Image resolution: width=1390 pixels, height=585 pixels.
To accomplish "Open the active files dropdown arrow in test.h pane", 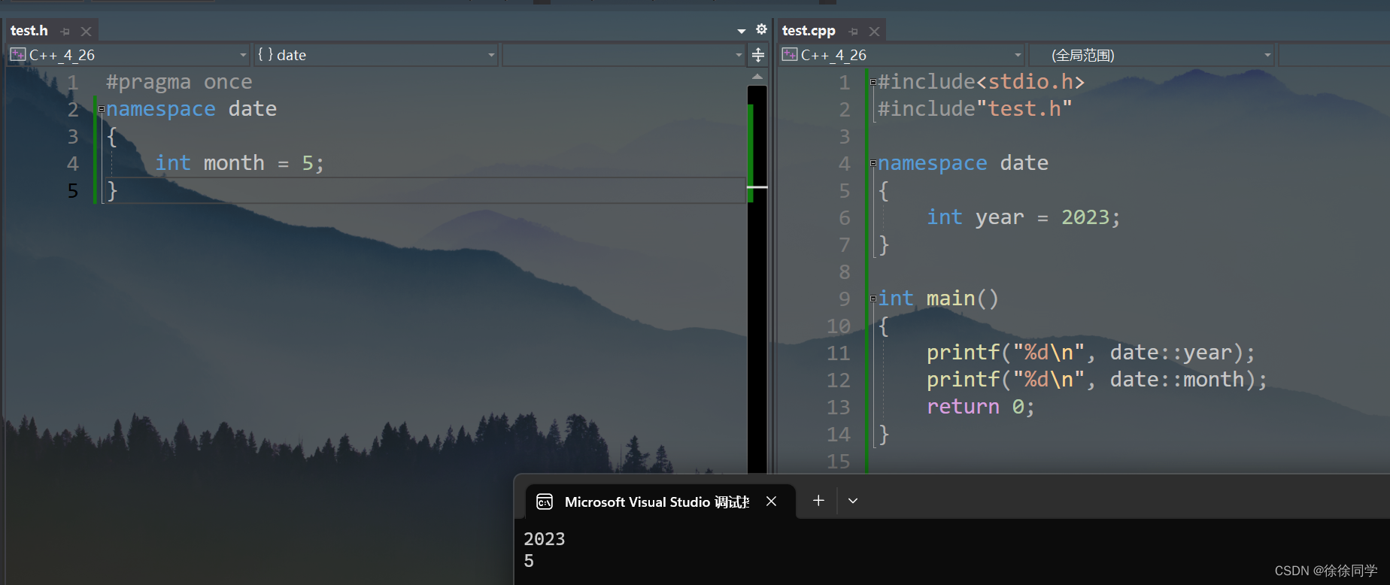I will click(742, 31).
